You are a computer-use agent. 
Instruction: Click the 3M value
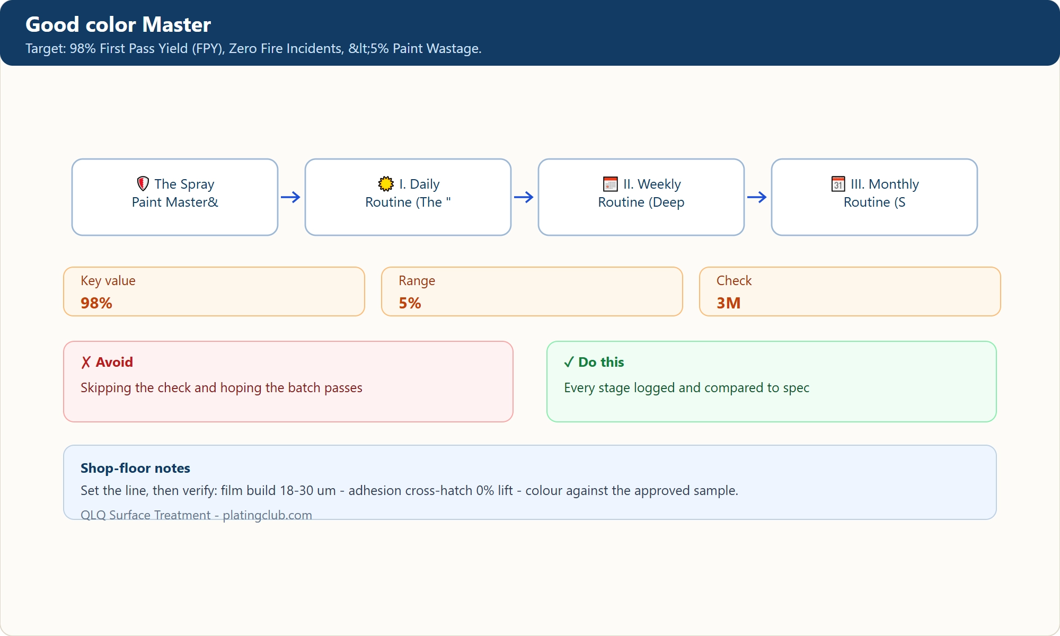[728, 303]
